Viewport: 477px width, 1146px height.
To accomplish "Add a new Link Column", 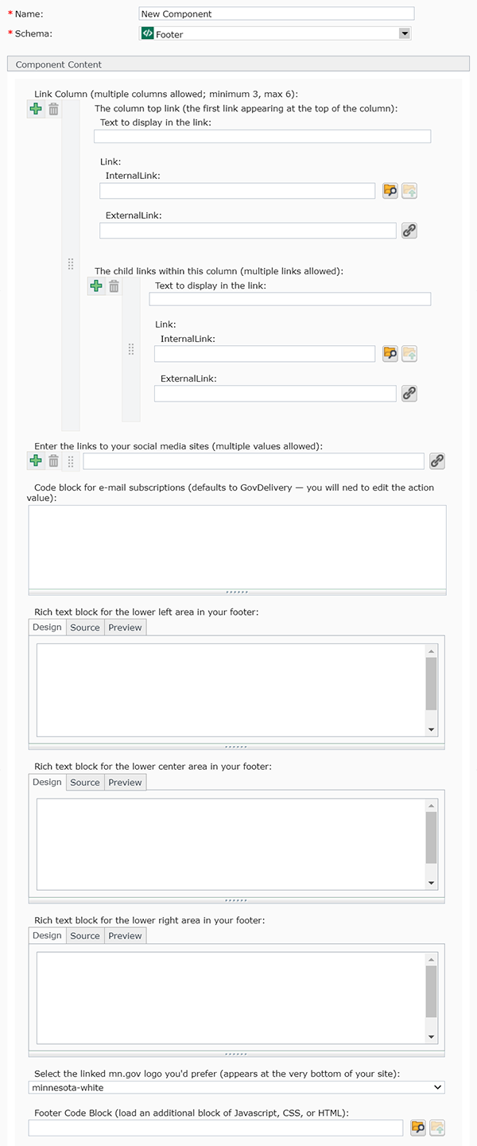I will click(36, 110).
